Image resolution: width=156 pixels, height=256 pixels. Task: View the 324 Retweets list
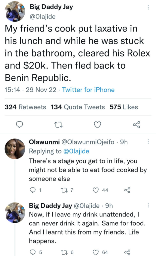[26, 107]
